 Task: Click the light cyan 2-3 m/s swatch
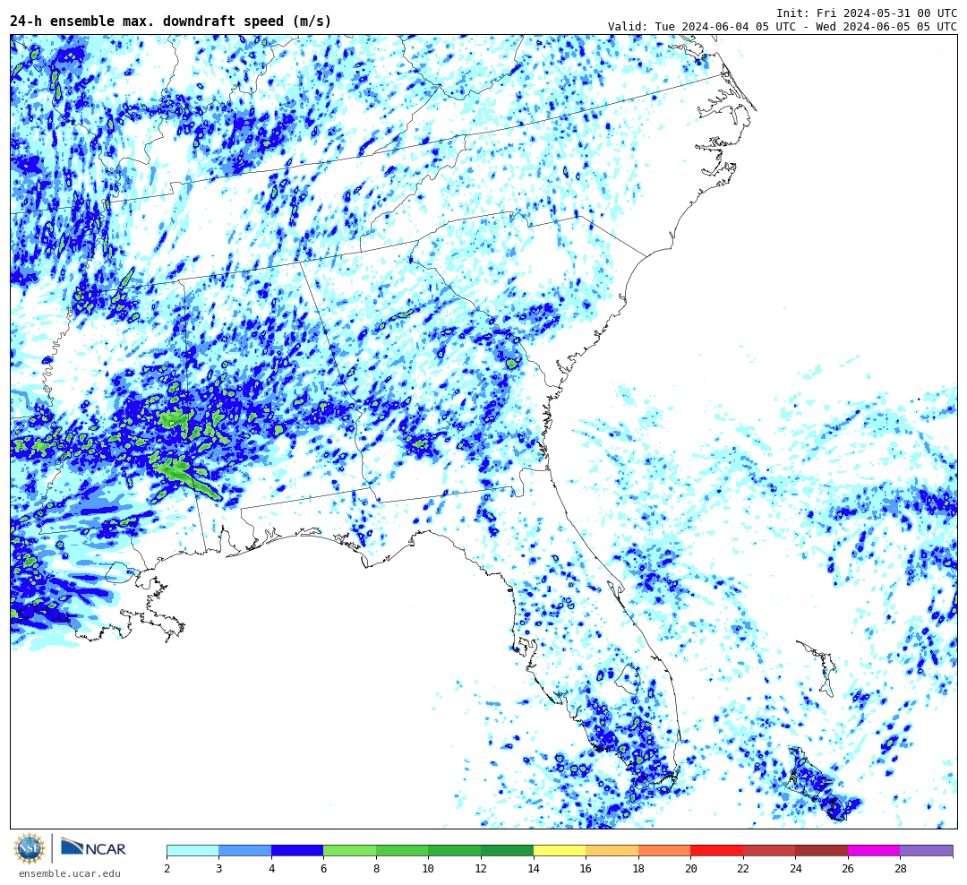(x=193, y=850)
